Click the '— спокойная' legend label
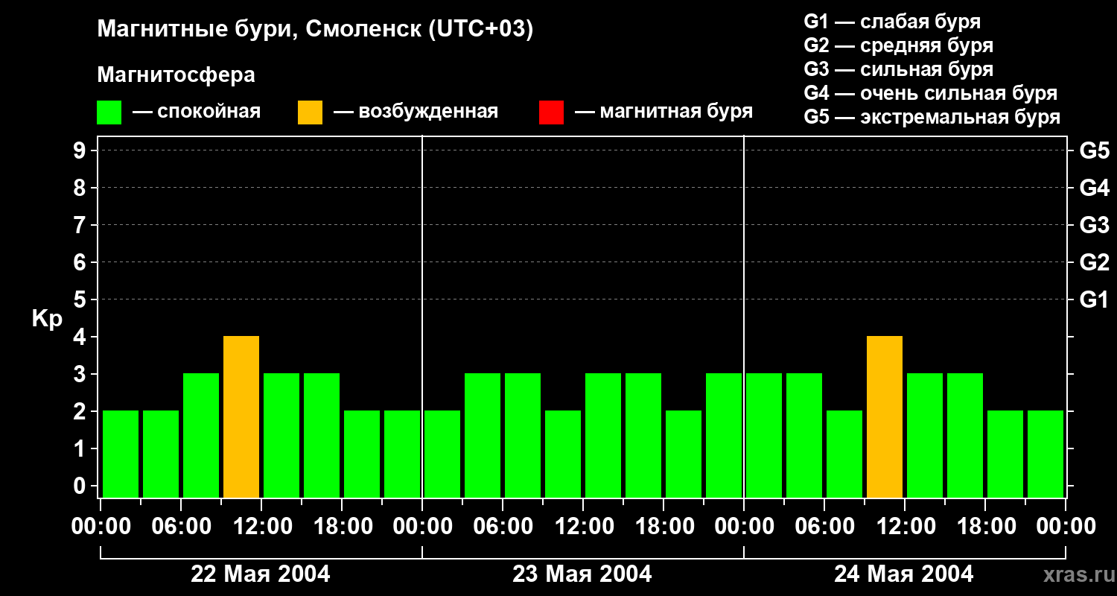Viewport: 1117px width, 596px height. [x=197, y=112]
